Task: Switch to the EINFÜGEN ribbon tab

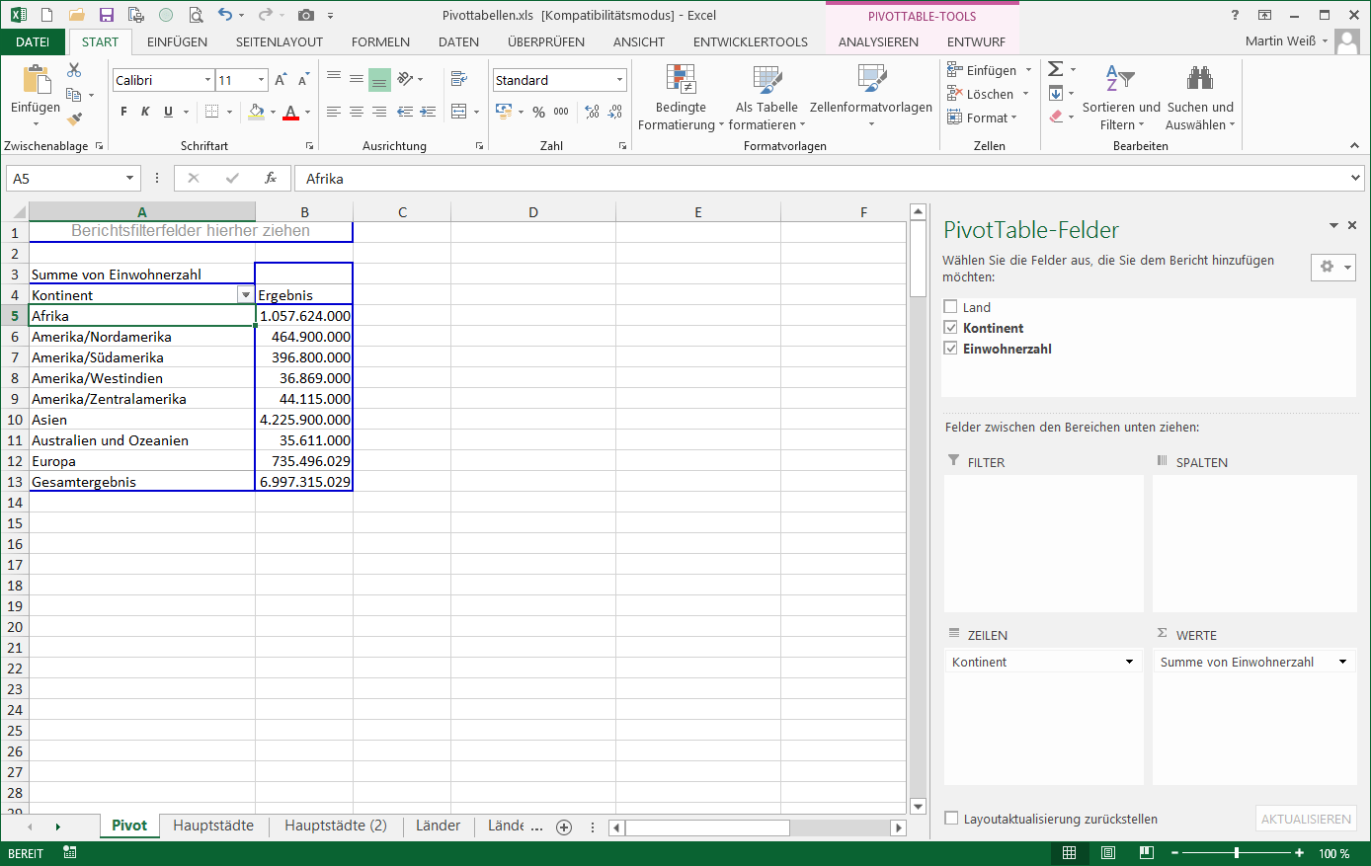Action: pos(177,41)
